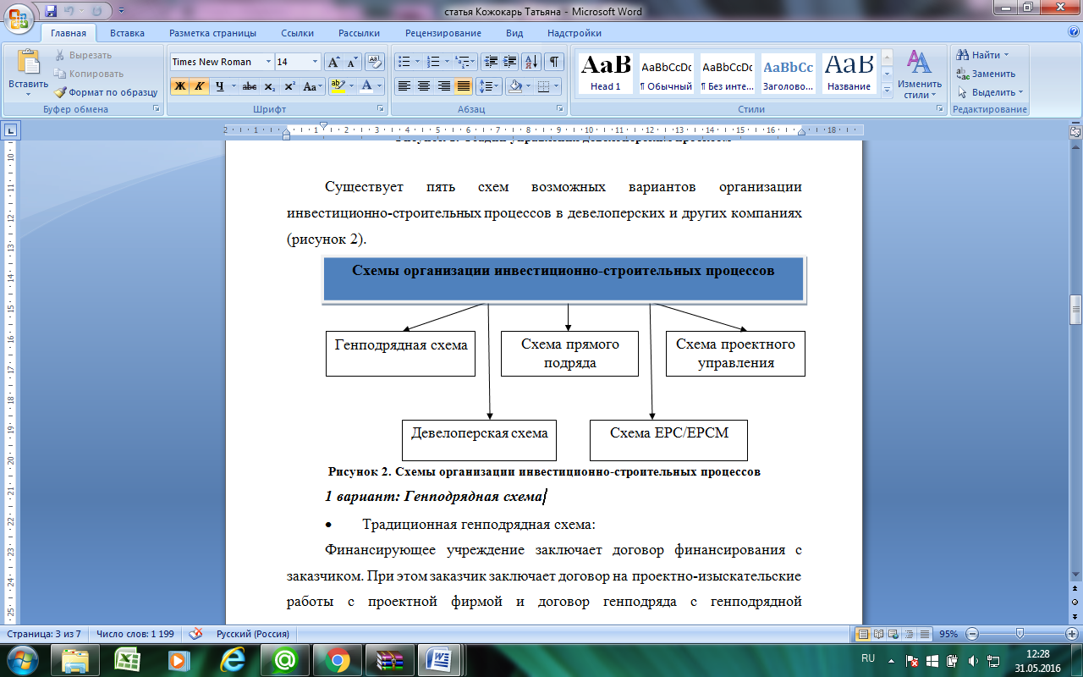The width and height of the screenshot is (1083, 677).
Task: Clear formatting with eraser icon
Action: [x=373, y=62]
